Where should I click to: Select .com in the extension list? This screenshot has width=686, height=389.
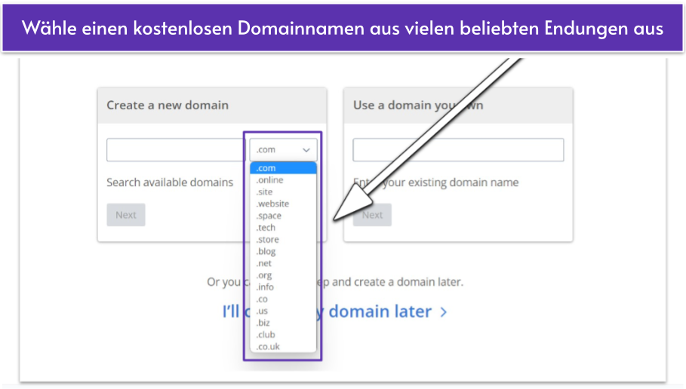click(x=283, y=168)
